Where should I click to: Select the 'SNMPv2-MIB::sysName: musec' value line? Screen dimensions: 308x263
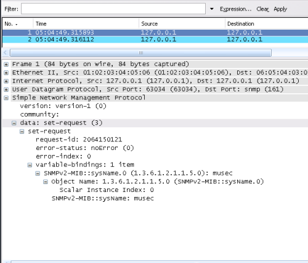pyautogui.click(x=103, y=198)
